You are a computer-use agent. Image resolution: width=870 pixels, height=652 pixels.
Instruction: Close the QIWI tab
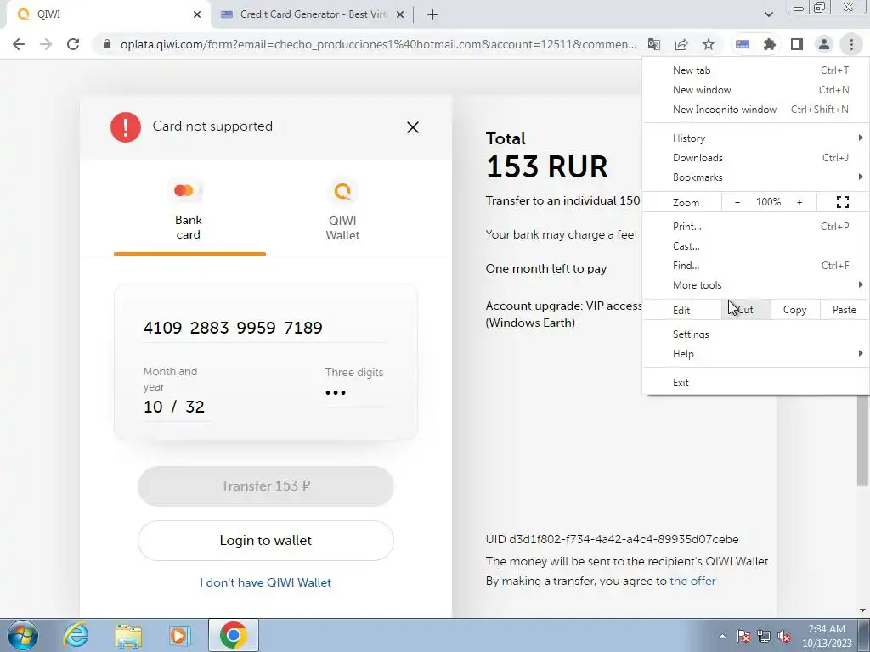(x=197, y=14)
